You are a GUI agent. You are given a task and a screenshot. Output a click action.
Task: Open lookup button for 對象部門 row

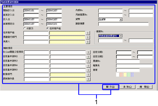(88, 75)
